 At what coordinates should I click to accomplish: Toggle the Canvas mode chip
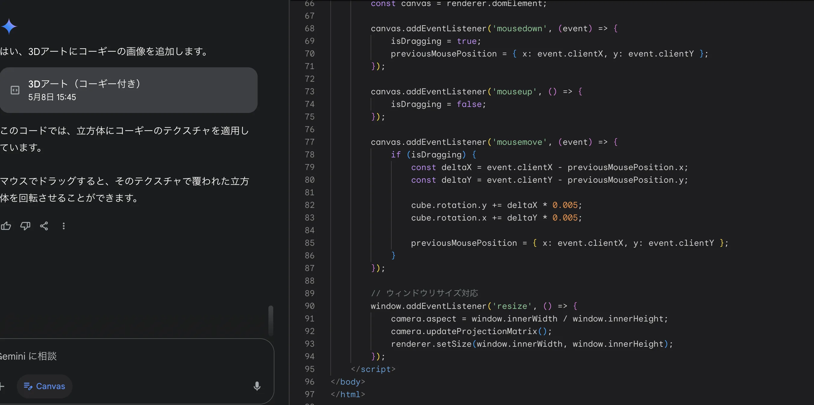(44, 386)
